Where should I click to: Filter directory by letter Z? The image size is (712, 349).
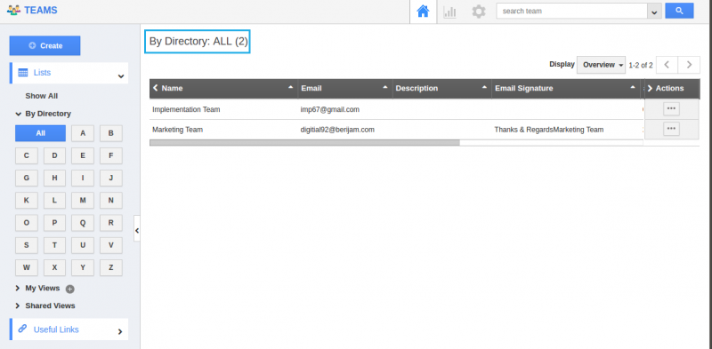pyautogui.click(x=110, y=267)
